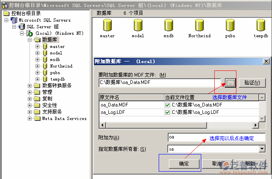
Task: Click the 当前文件位置 column header
Action: (x=211, y=97)
